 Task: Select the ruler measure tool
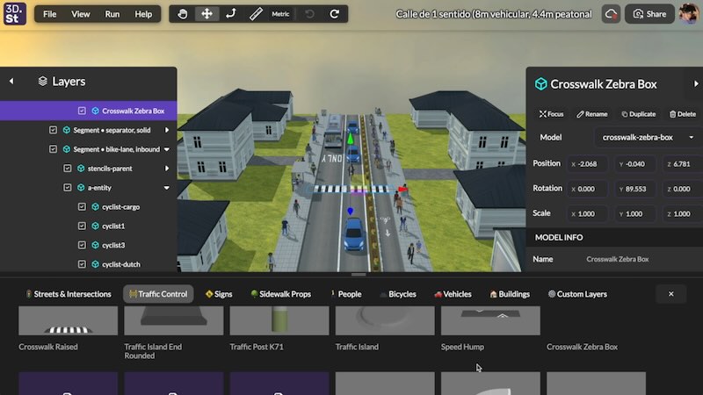coord(256,14)
